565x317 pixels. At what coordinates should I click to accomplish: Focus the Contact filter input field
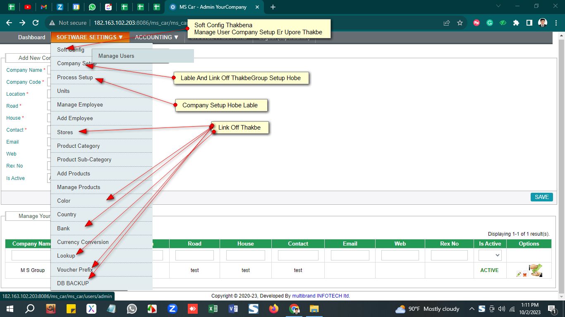click(x=298, y=255)
